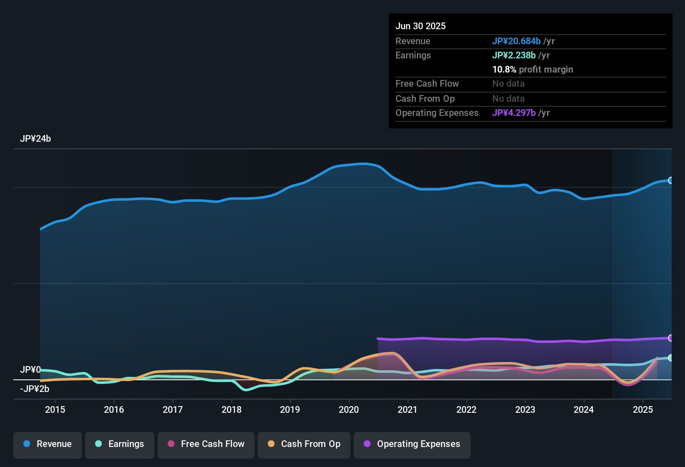Click the 2025 x-axis label
Image resolution: width=685 pixels, height=467 pixels.
pyautogui.click(x=643, y=409)
